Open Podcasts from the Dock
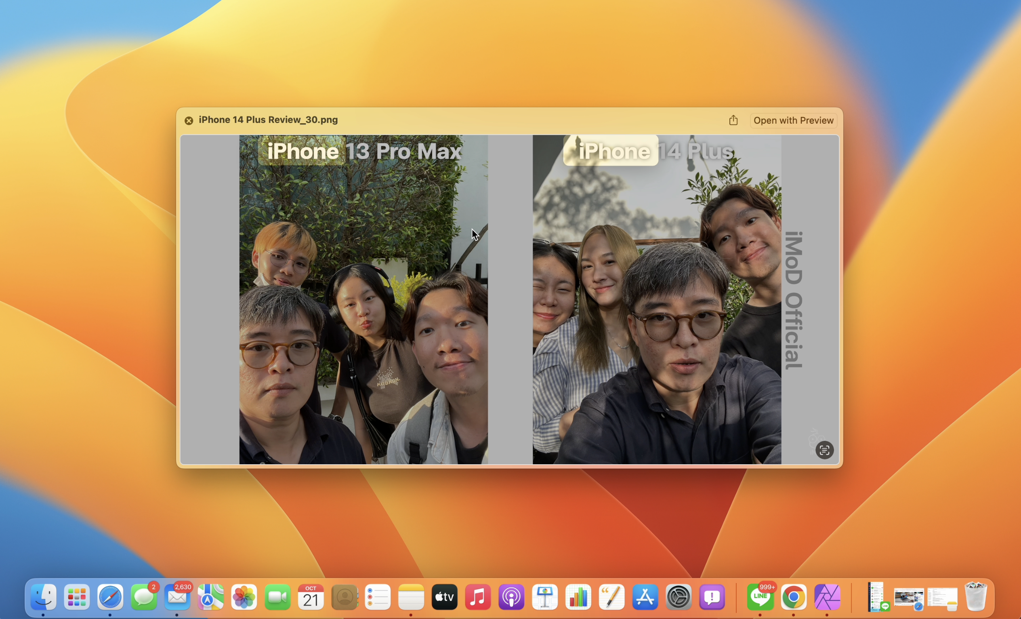Image resolution: width=1021 pixels, height=619 pixels. coord(511,597)
